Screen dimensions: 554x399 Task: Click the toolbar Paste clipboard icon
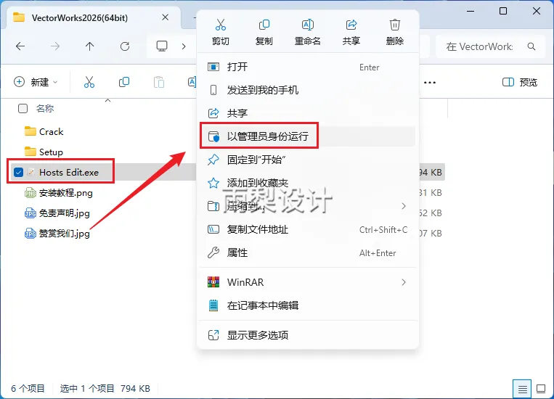[x=159, y=82]
